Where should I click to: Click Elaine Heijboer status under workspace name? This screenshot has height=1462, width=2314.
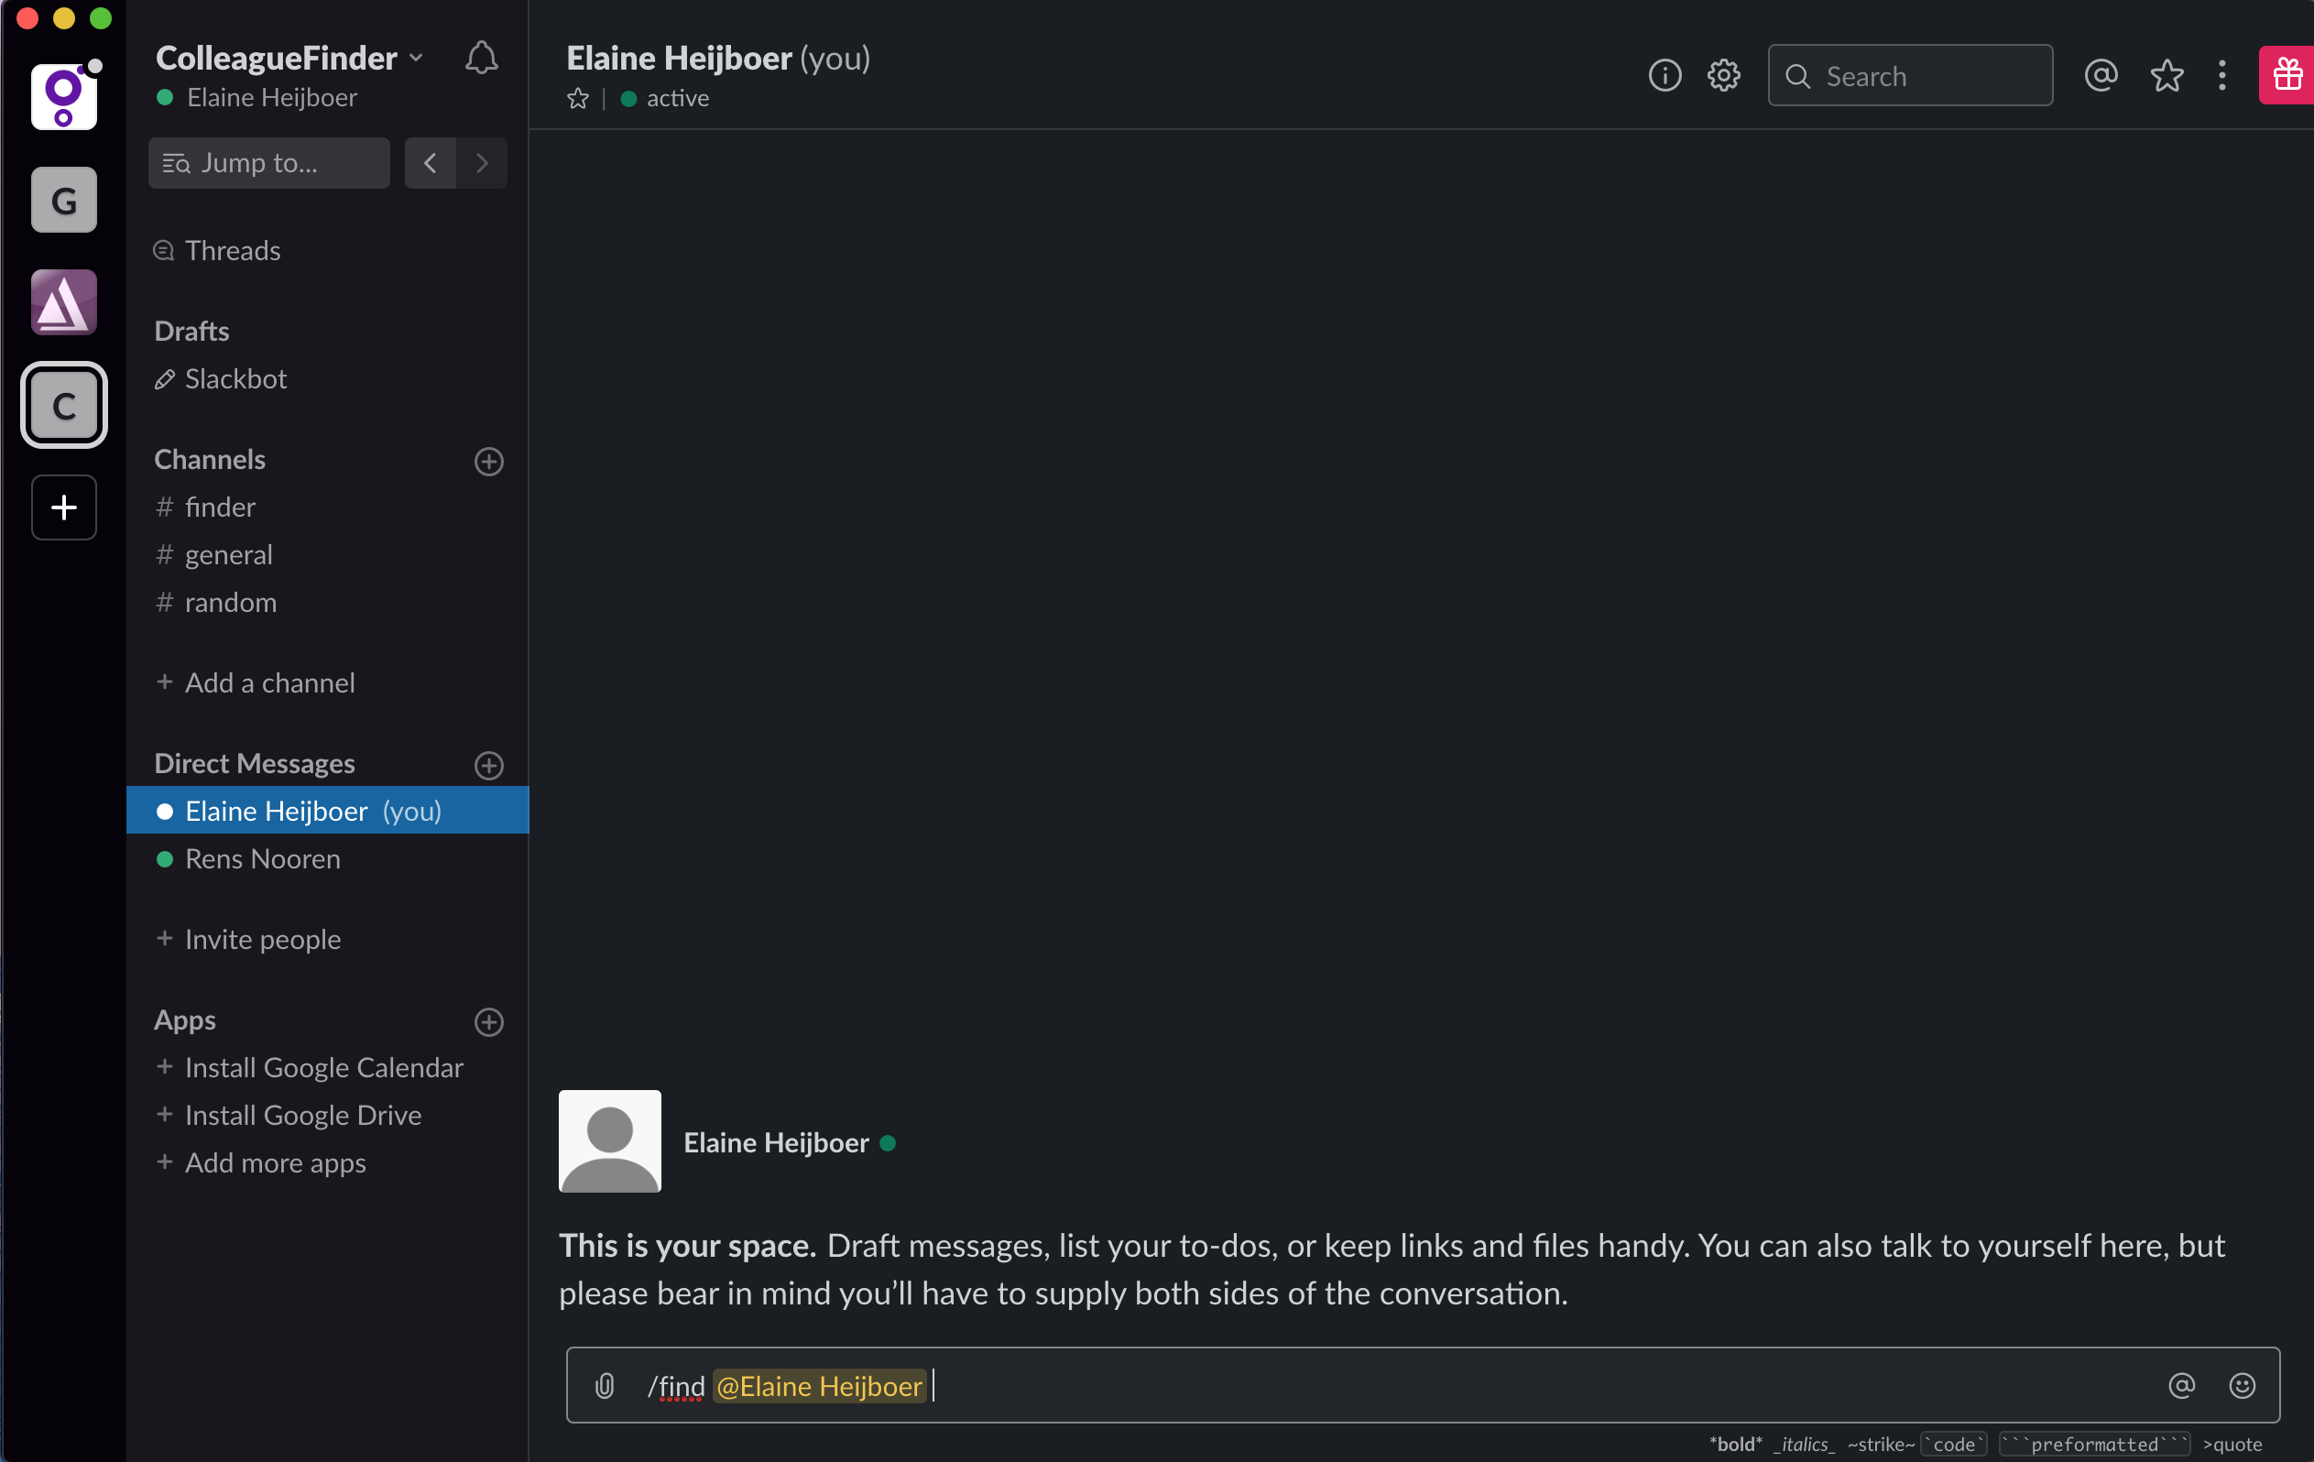pyautogui.click(x=257, y=97)
